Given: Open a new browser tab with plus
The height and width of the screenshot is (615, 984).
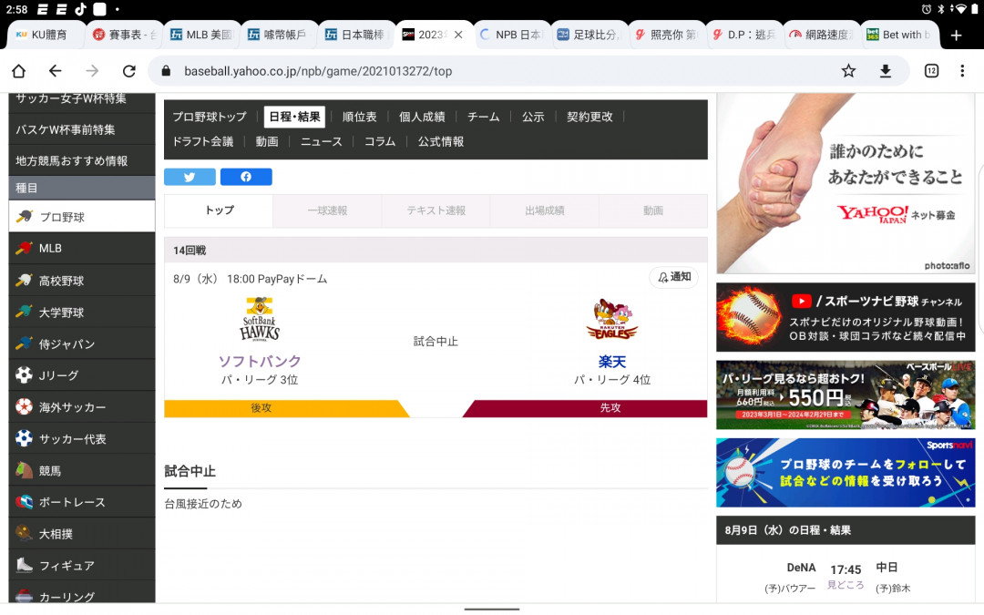Looking at the screenshot, I should click(x=956, y=36).
